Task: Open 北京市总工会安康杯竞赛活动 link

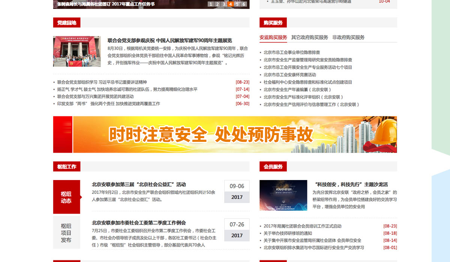Action: 289,75
